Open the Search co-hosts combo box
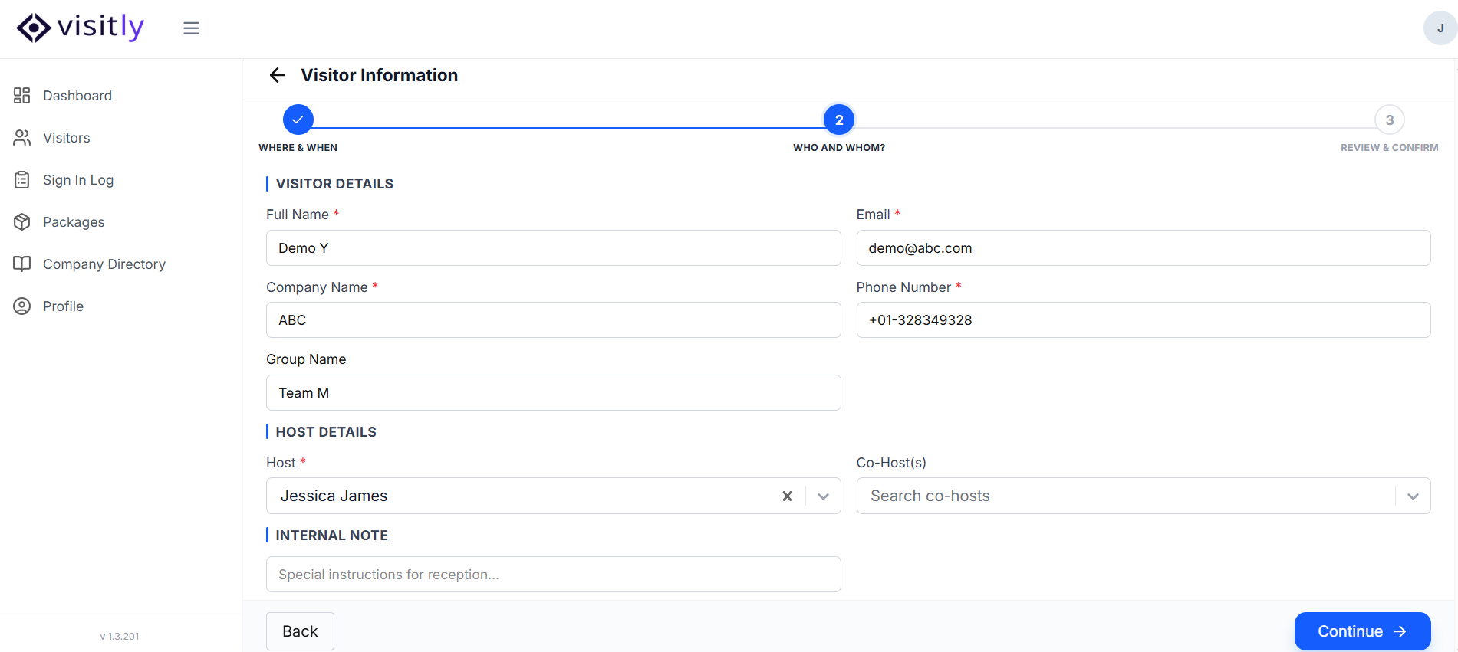Image resolution: width=1458 pixels, height=652 pixels. (1144, 496)
